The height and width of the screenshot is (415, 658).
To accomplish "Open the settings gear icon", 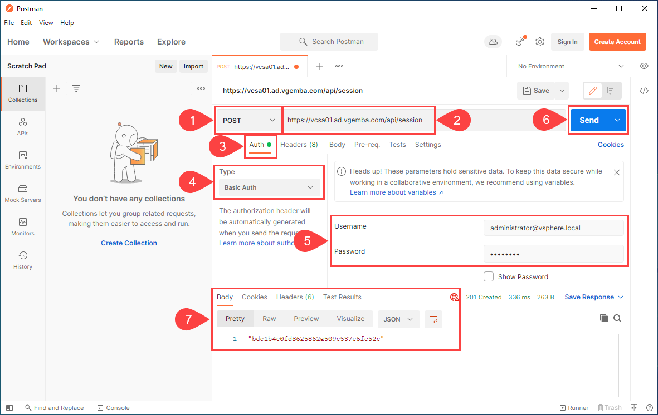I will (540, 42).
